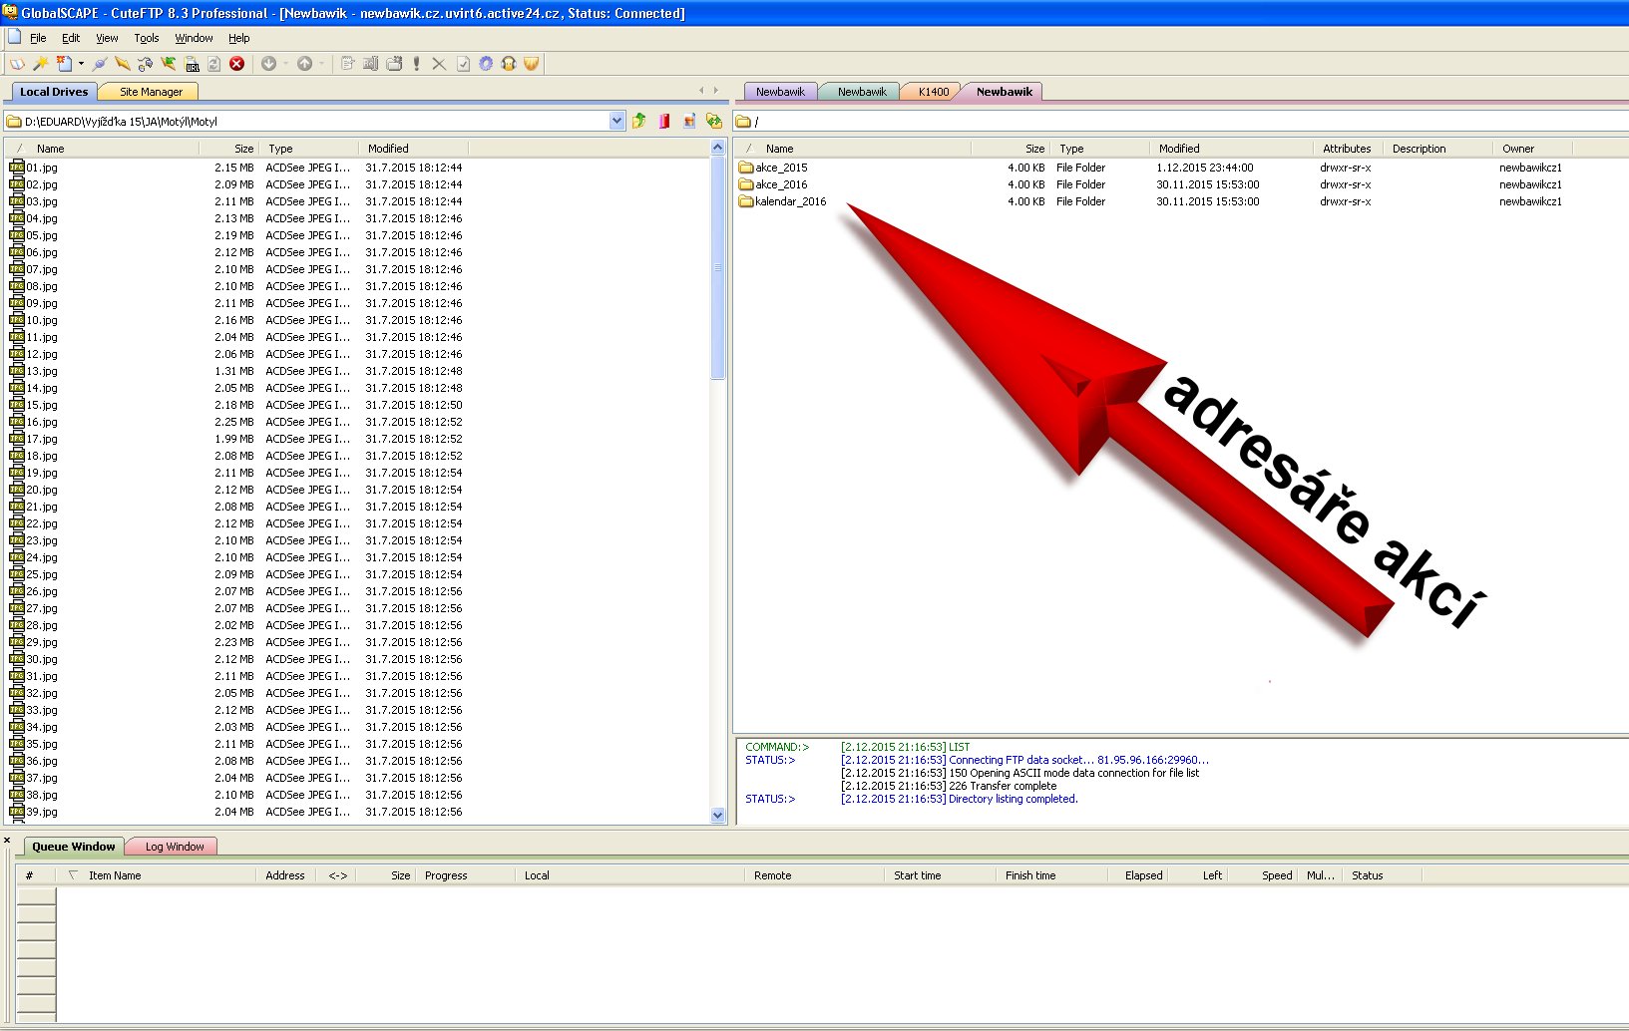Click the picture-page icon beside local path
Viewport: 1629px width, 1031px height.
(x=689, y=121)
